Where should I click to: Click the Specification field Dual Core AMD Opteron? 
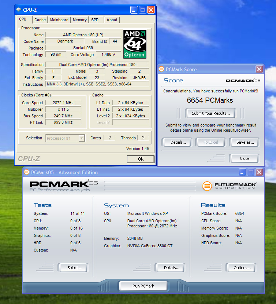97,65
